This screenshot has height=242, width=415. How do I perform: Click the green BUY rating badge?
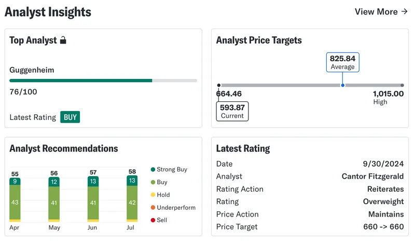tap(70, 117)
